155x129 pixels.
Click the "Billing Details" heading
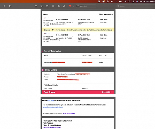[x=51, y=70]
